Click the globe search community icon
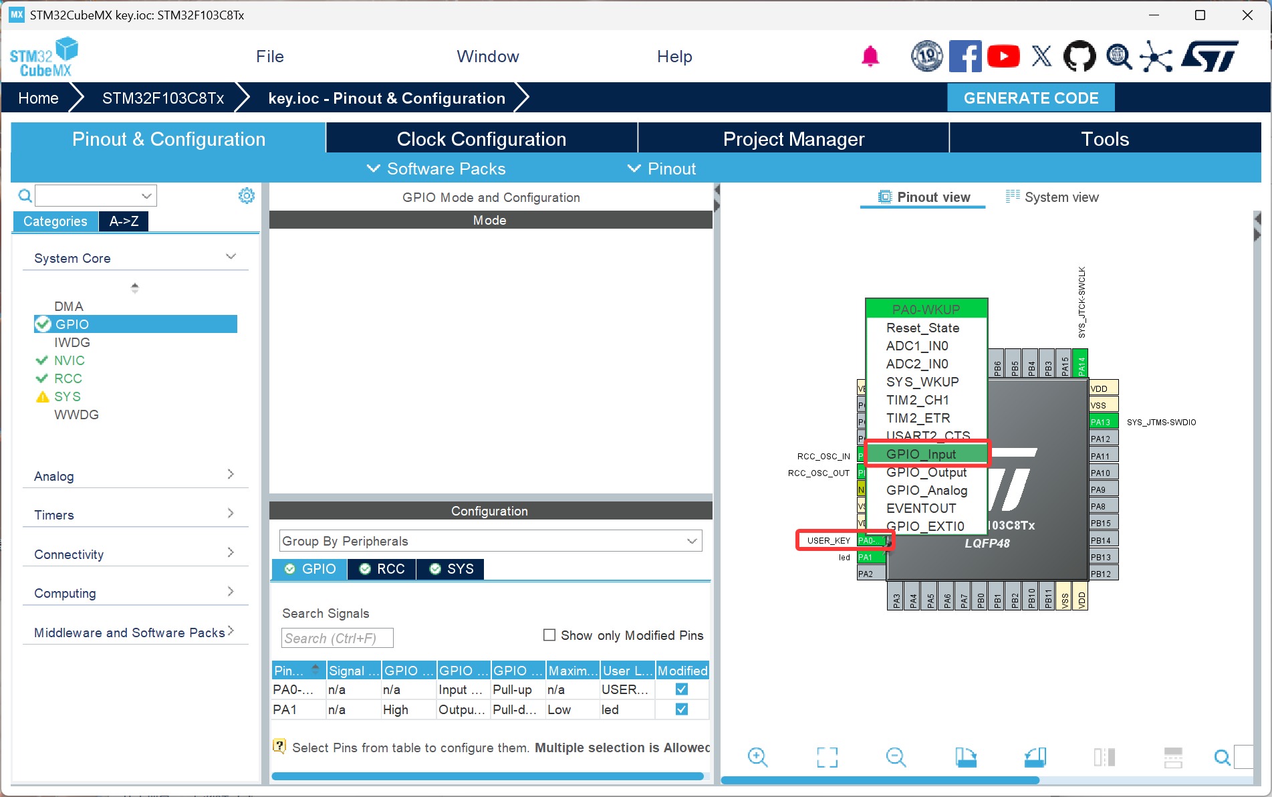The width and height of the screenshot is (1272, 797). tap(1118, 56)
